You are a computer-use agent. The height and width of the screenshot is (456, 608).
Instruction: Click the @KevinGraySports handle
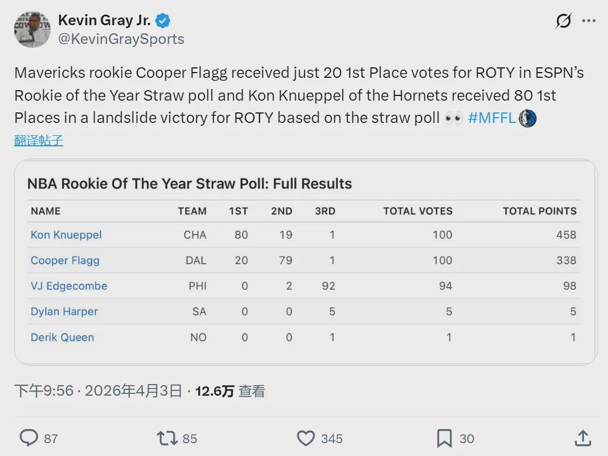point(121,39)
